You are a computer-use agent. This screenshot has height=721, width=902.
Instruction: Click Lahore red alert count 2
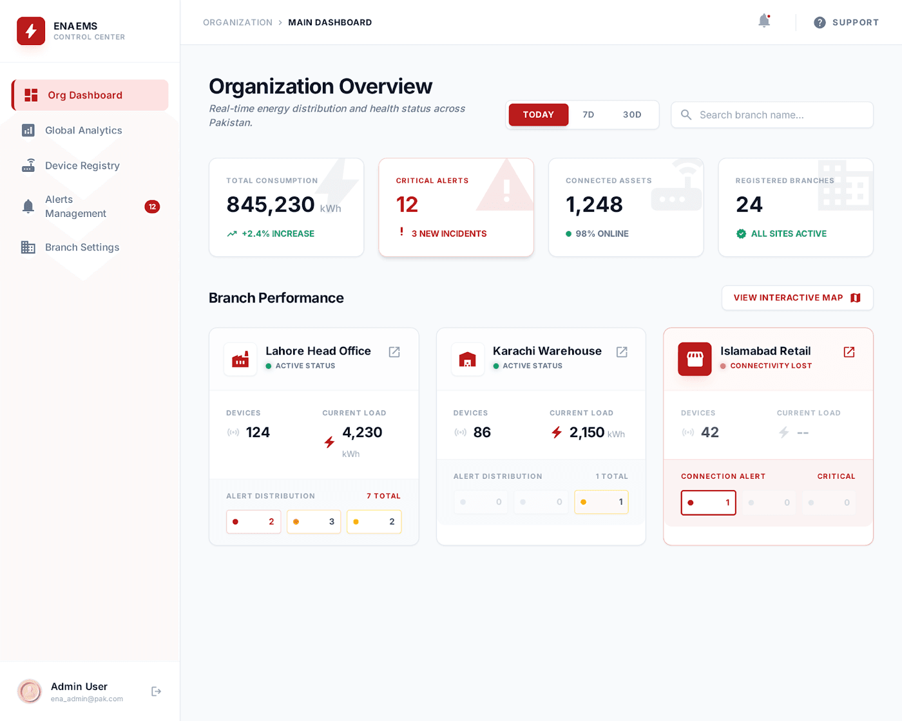254,521
